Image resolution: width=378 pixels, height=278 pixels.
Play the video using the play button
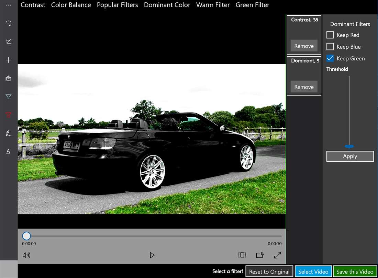[x=152, y=255]
